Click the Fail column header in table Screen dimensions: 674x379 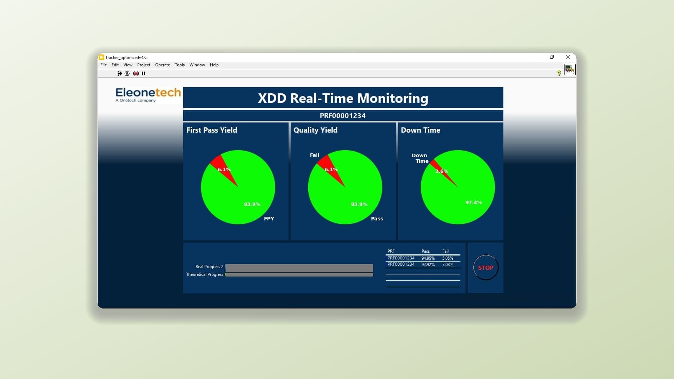pyautogui.click(x=445, y=251)
